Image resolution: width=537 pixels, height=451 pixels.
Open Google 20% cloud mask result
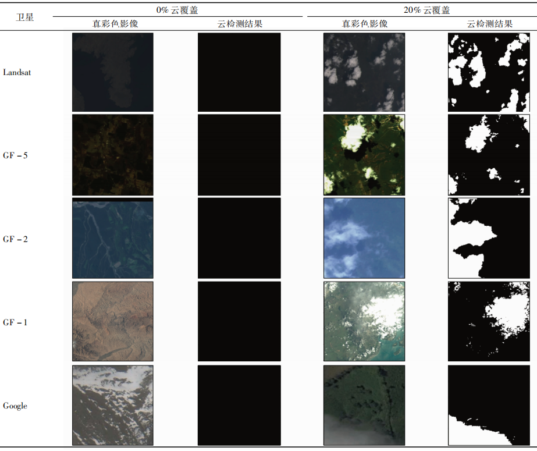[x=489, y=405]
